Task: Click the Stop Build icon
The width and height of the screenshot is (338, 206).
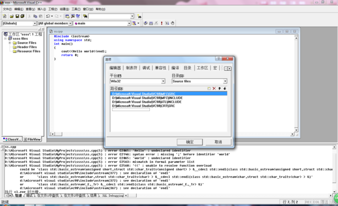Action: click(156, 23)
